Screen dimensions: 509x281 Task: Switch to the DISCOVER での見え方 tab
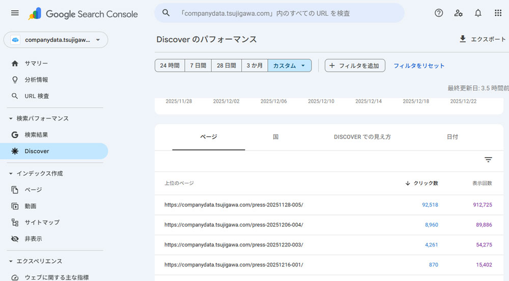click(x=362, y=137)
